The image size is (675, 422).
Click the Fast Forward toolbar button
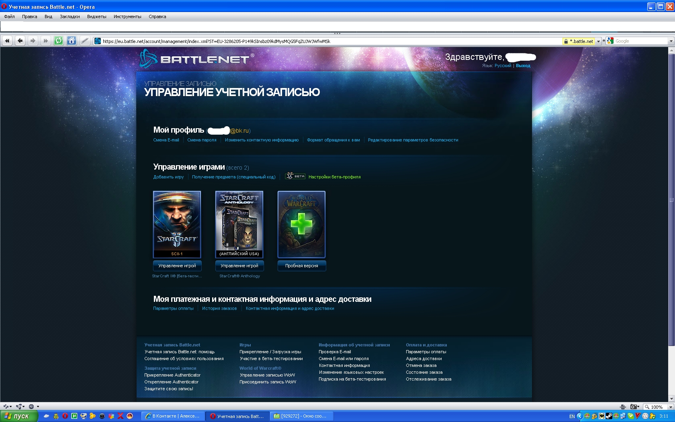coord(46,41)
